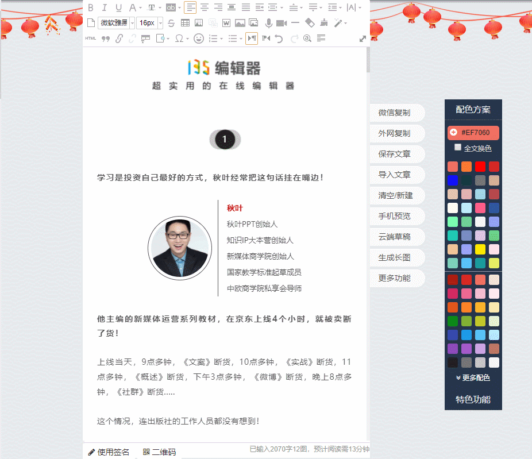Screen dimensions: 532x459
Task: Toggle bold formatting in the toolbar
Action: 90,7
